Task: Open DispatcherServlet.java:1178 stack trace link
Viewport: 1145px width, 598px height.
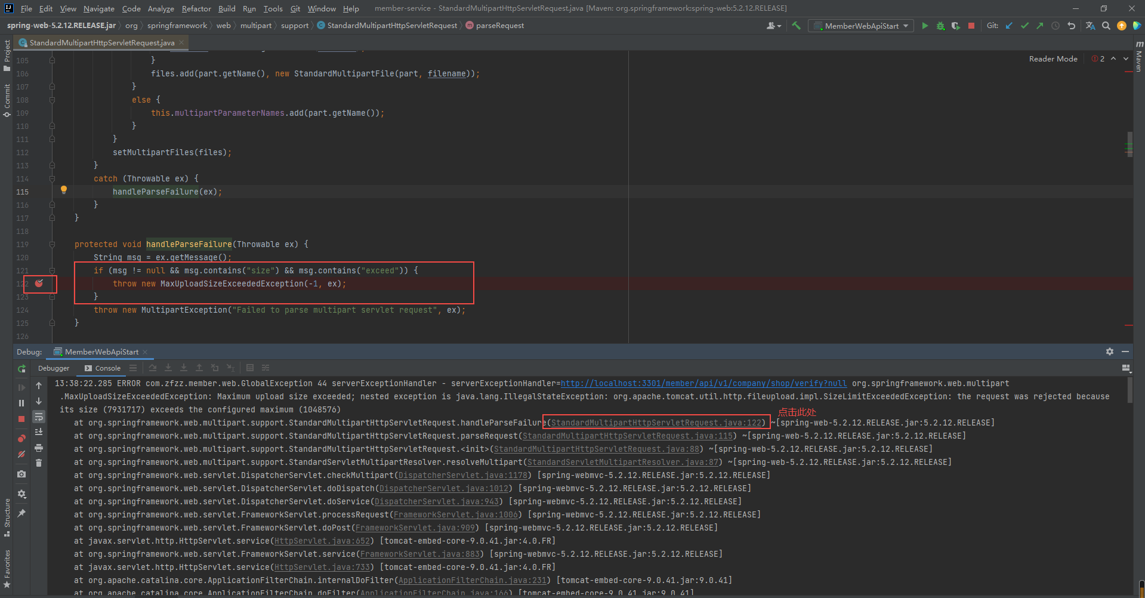Action: pyautogui.click(x=462, y=475)
